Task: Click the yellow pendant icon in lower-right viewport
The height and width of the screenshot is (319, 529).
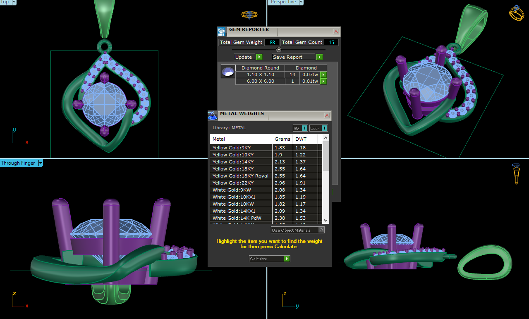Action: point(516,174)
